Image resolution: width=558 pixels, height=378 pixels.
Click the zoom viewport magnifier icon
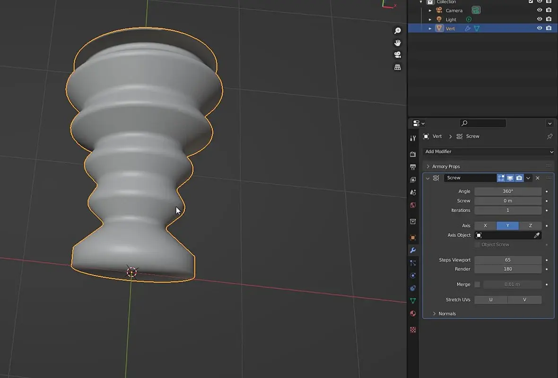tap(397, 31)
